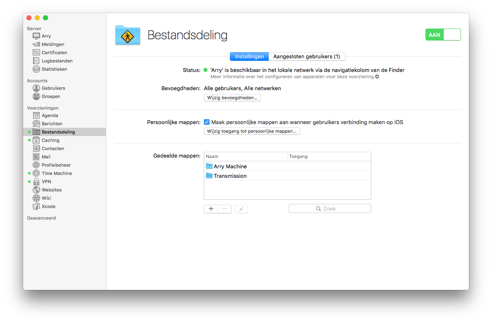Open the Xcode service icon
The height and width of the screenshot is (323, 492).
pos(36,206)
